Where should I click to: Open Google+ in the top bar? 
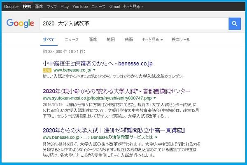pos(12,7)
